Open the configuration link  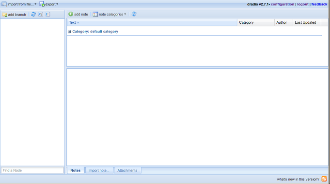(283, 4)
